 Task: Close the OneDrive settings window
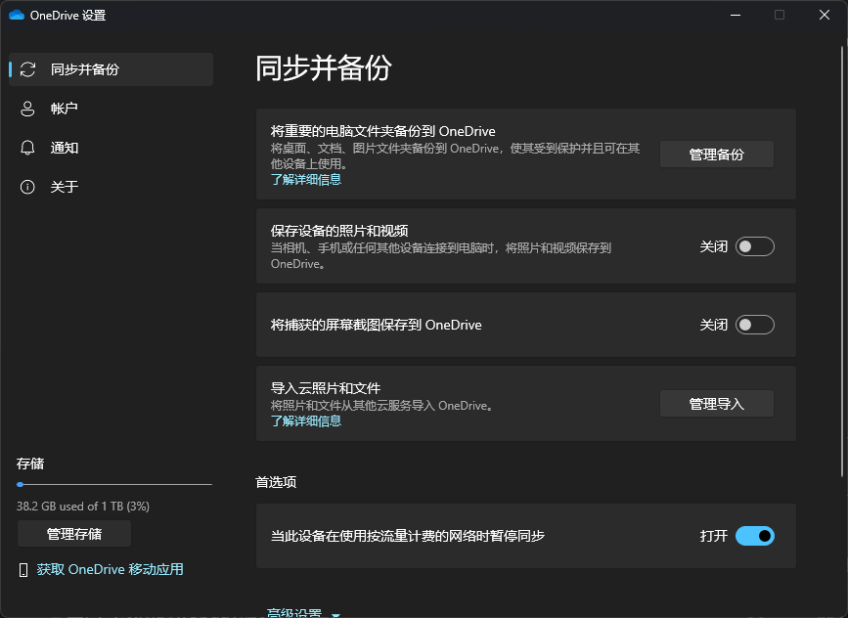[825, 15]
